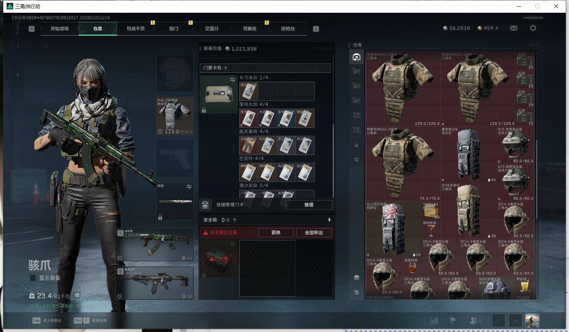Click the 管理 keycard button
The height and width of the screenshot is (332, 569).
[x=308, y=205]
